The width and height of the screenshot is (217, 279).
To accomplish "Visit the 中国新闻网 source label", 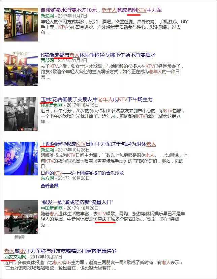I will (52, 208).
